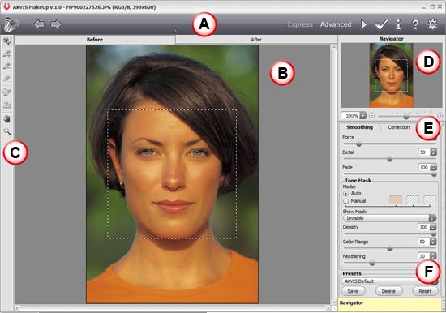Select the Eraser tool in left toolbar
The height and width of the screenshot is (313, 446).
(6, 79)
